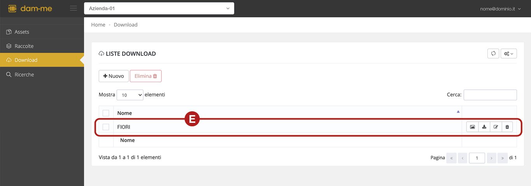Click the dam-me logo icon

12,8
